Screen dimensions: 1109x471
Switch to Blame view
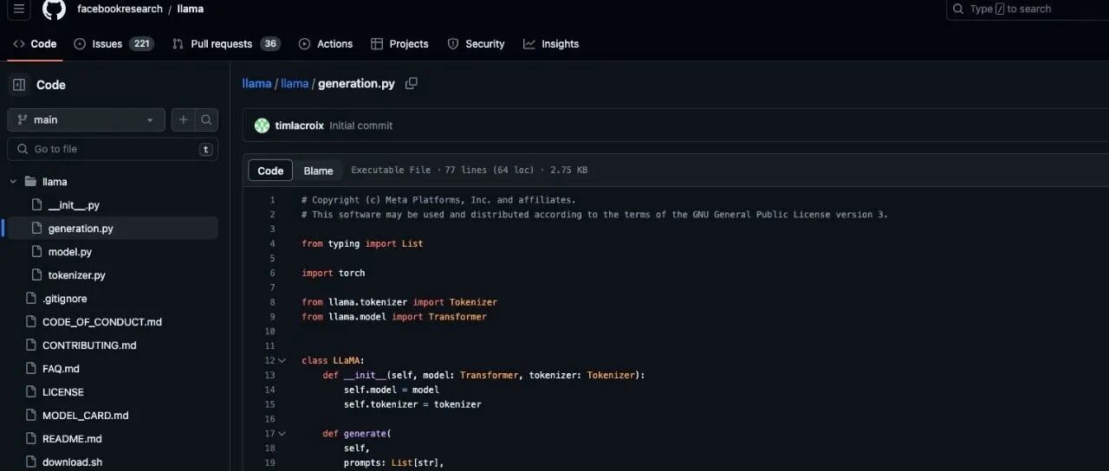coord(318,171)
